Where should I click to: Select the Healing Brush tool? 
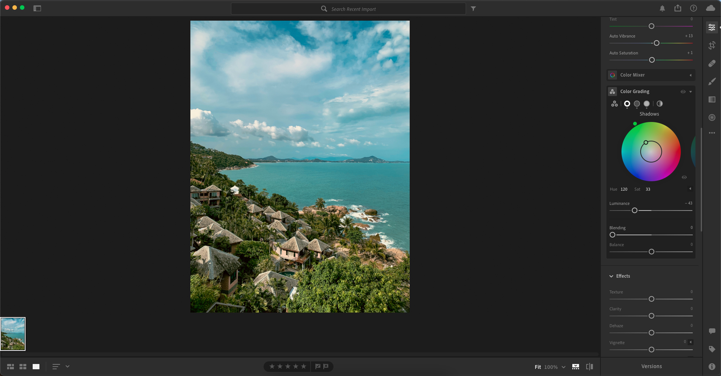[712, 63]
